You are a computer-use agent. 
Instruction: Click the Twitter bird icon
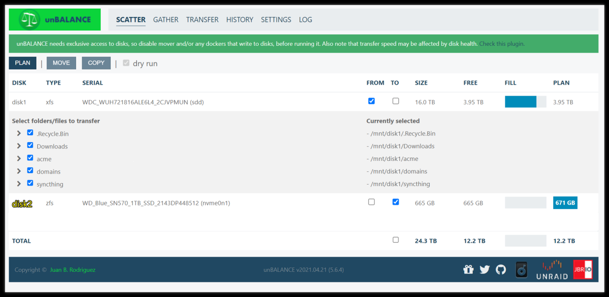click(x=484, y=270)
